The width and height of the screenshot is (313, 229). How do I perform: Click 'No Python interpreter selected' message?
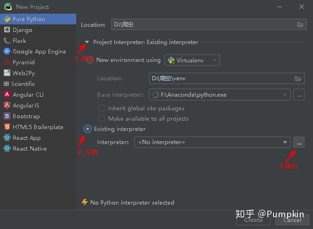click(x=132, y=203)
